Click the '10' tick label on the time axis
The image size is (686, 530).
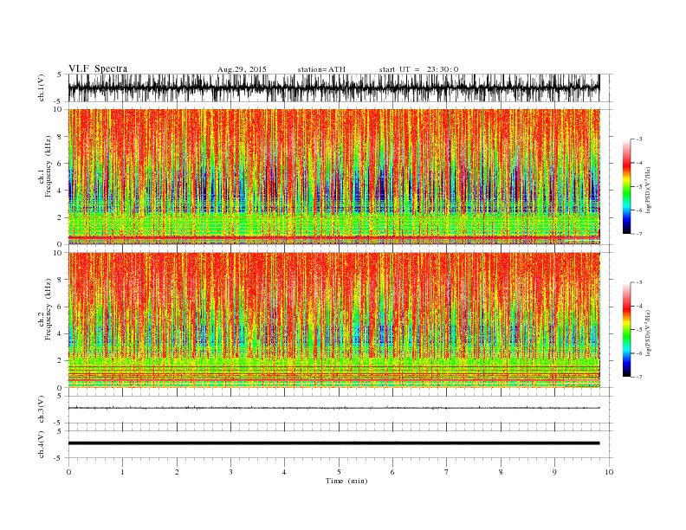[x=609, y=472]
